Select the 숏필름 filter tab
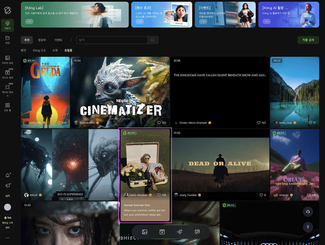325x245 pixels. point(68,50)
